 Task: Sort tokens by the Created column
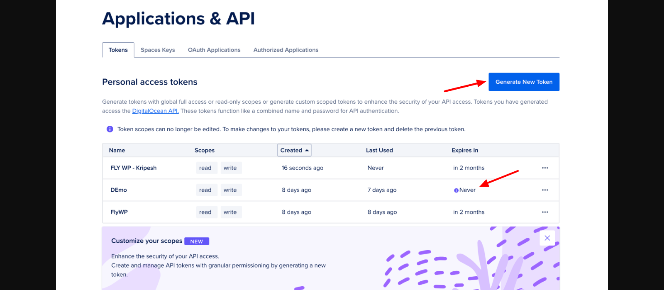coord(294,150)
